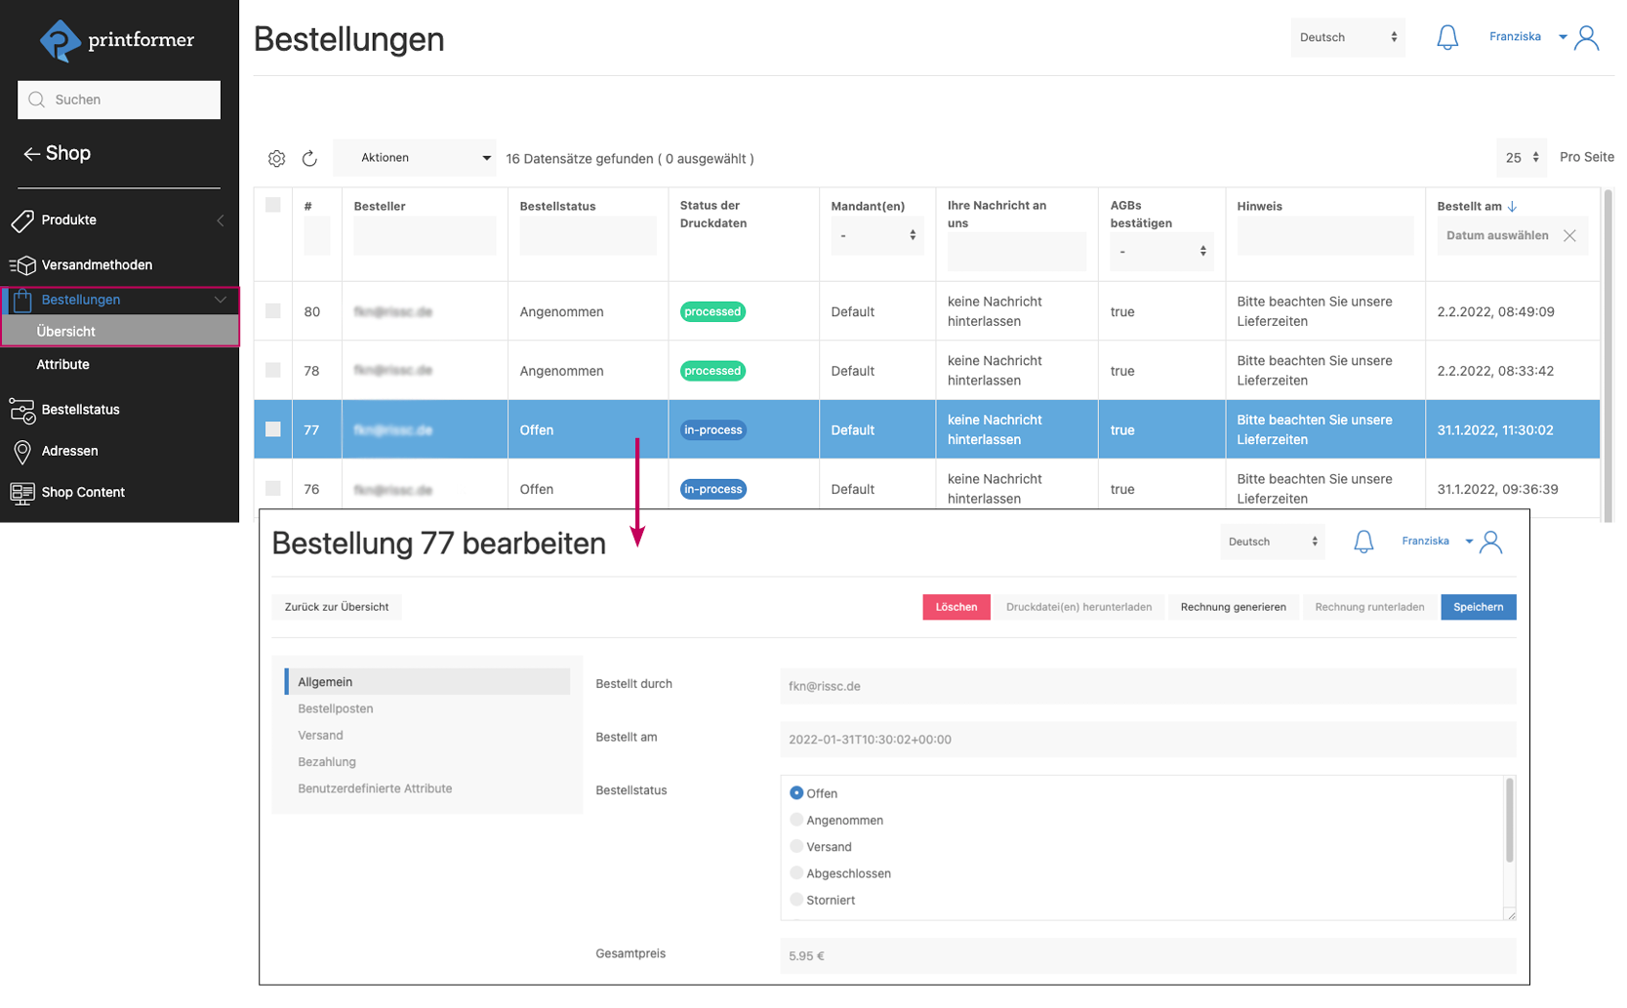The height and width of the screenshot is (1008, 1627).
Task: Click the user profile icon top right
Action: point(1586,36)
